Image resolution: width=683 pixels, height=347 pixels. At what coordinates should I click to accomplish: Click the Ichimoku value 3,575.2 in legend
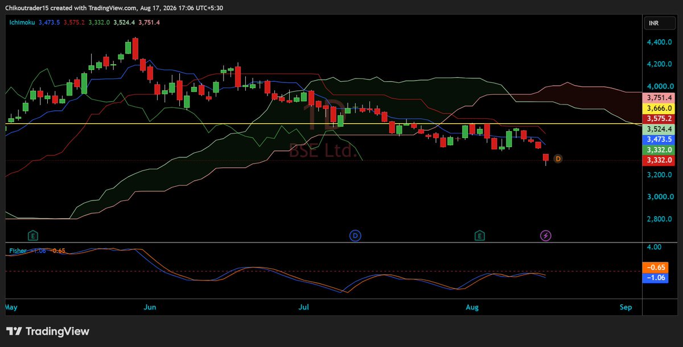pyautogui.click(x=74, y=22)
